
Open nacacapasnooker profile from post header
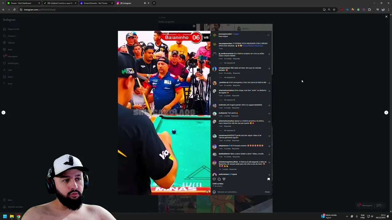click(225, 34)
